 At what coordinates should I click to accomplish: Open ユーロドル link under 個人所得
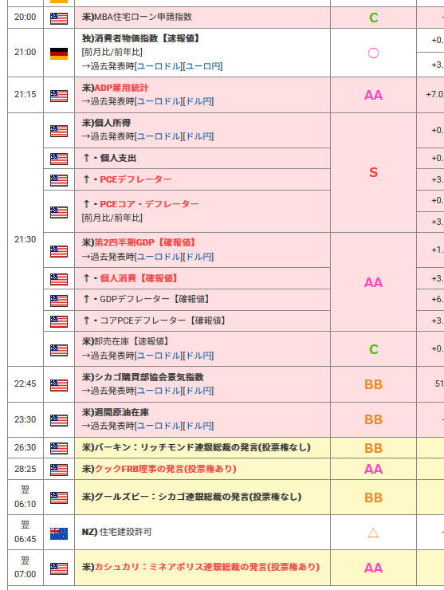(x=159, y=136)
